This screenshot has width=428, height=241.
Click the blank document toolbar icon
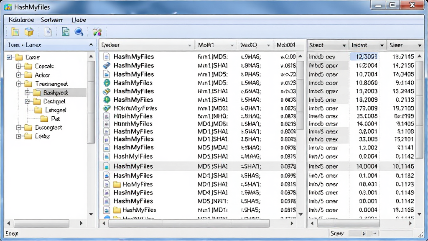(48, 32)
